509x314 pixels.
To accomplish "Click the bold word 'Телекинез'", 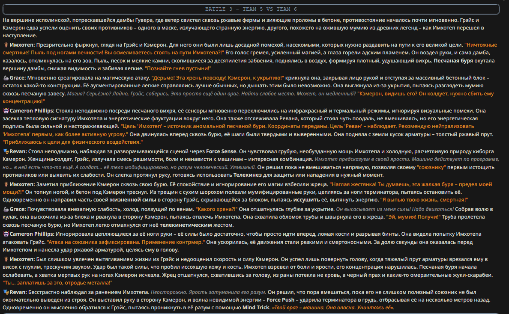I will pyautogui.click(x=247, y=175).
